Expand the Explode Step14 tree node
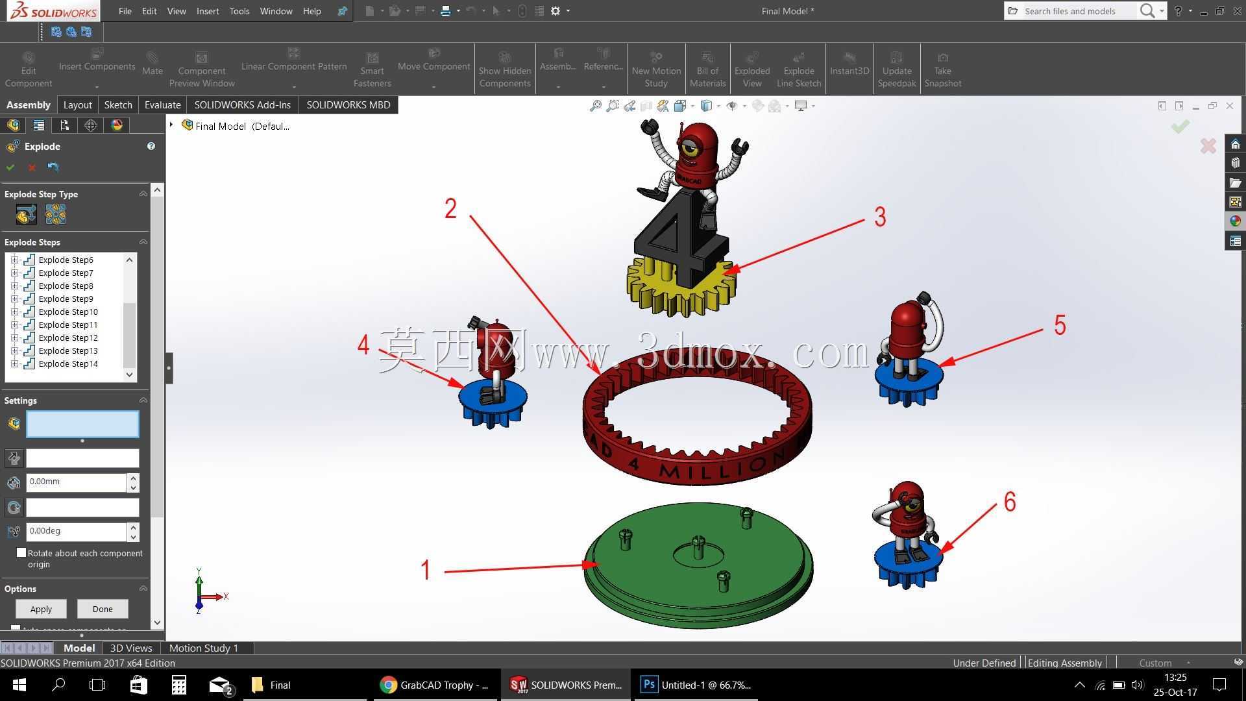 pos(14,363)
